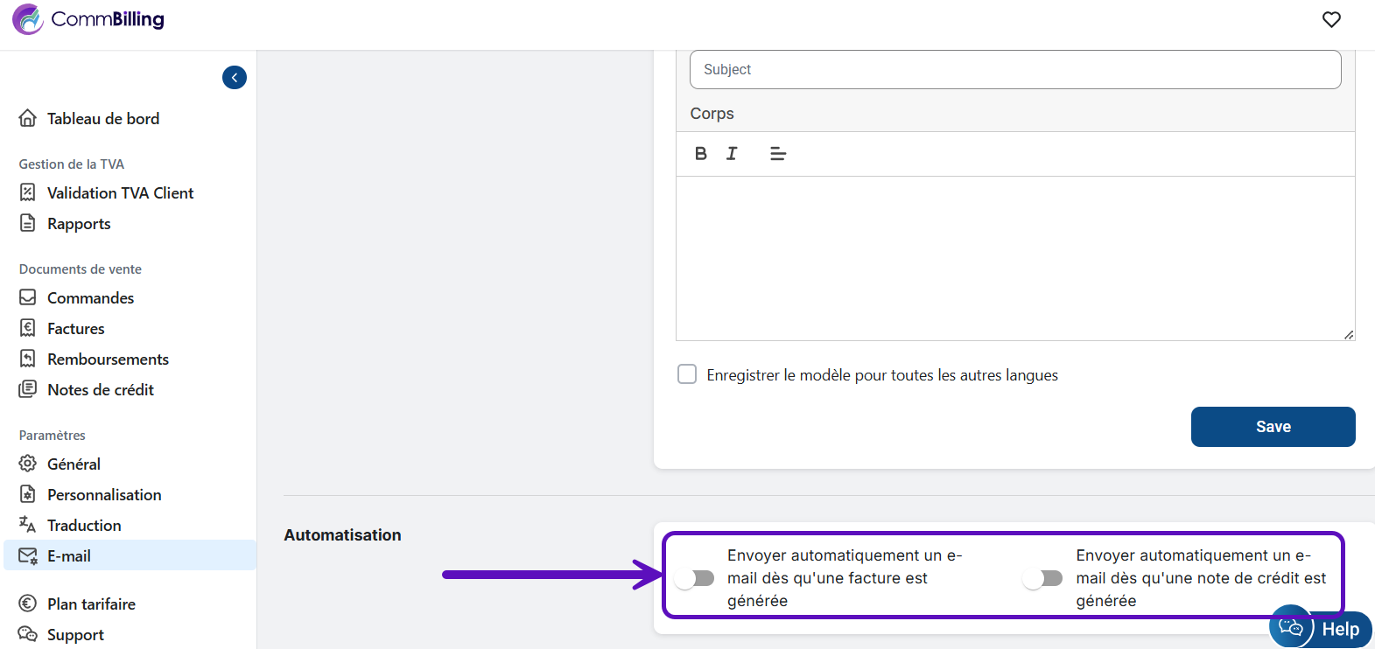Check 'Enregistrer le modèle pour toutes les autres langues'
Viewport: 1375px width, 649px height.
687,374
